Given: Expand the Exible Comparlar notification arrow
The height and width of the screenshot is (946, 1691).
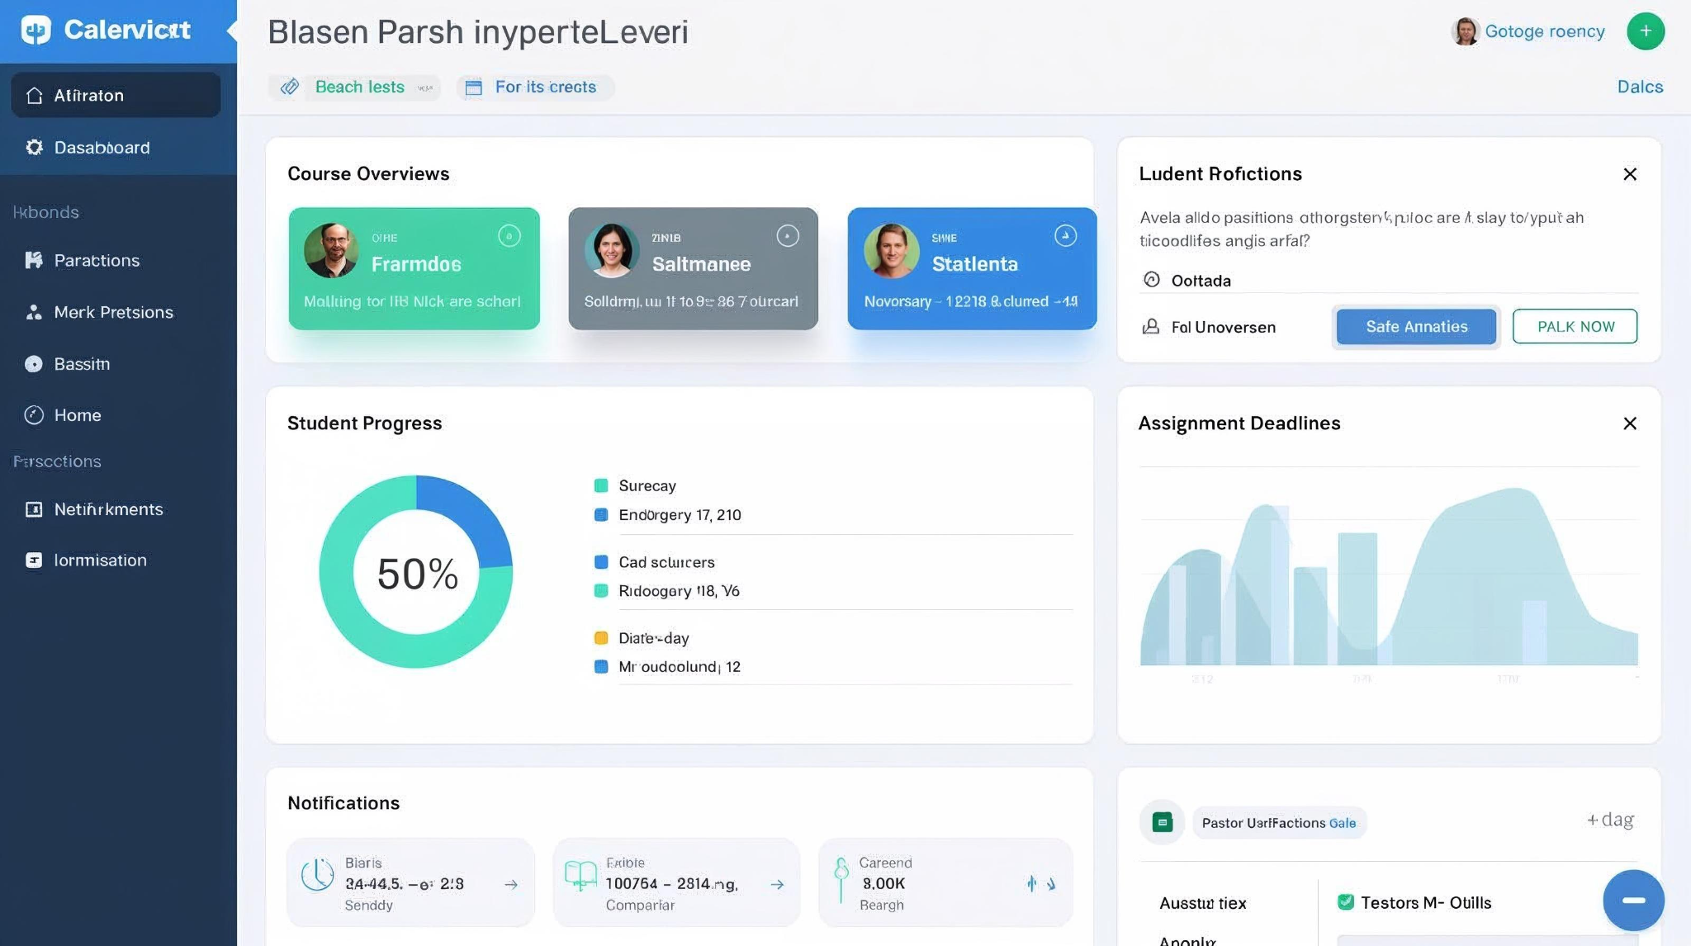Looking at the screenshot, I should (x=777, y=883).
